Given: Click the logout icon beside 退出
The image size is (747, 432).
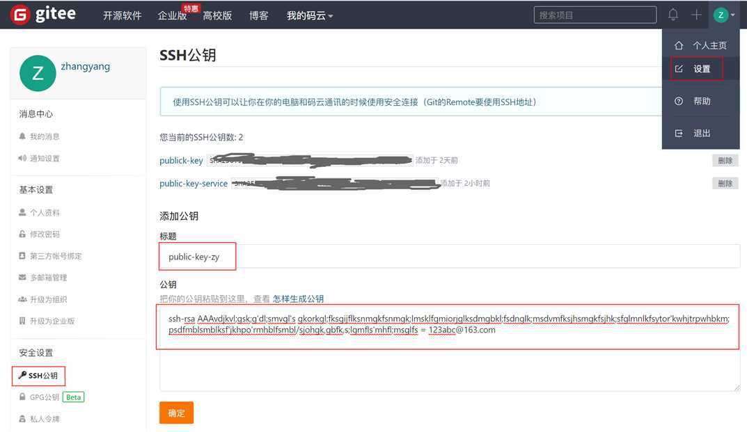Looking at the screenshot, I should click(678, 134).
